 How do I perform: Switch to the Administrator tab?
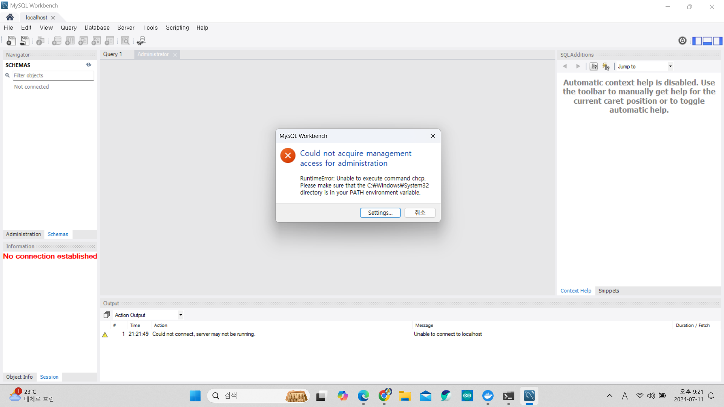[153, 54]
